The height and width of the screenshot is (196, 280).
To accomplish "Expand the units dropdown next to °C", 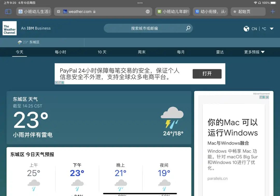I will point(271,29).
